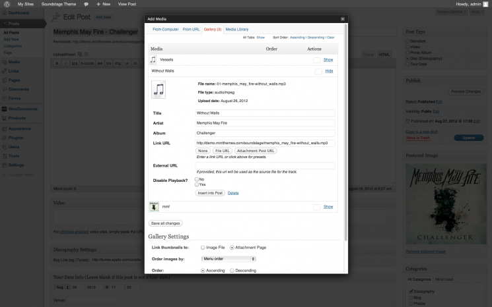The width and height of the screenshot is (492, 307).
Task: Hide details of Without Walls track
Action: [x=329, y=71]
